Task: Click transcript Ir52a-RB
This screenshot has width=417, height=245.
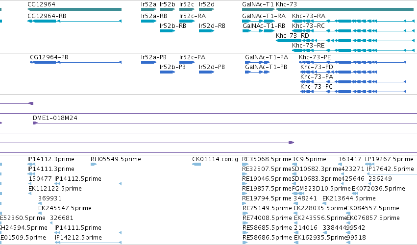Action: [x=154, y=16]
